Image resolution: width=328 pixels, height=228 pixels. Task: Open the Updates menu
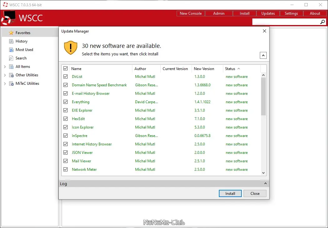[268, 13]
